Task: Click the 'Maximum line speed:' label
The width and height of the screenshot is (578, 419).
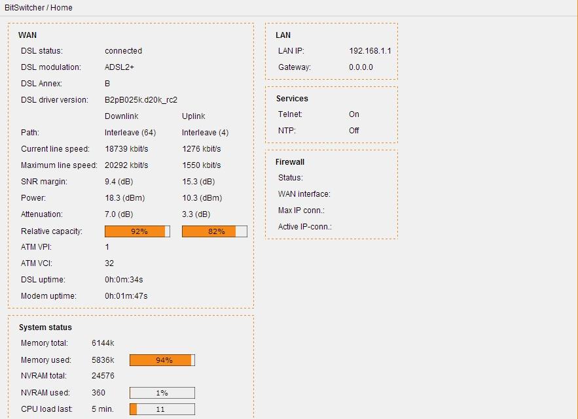Action: pyautogui.click(x=59, y=165)
